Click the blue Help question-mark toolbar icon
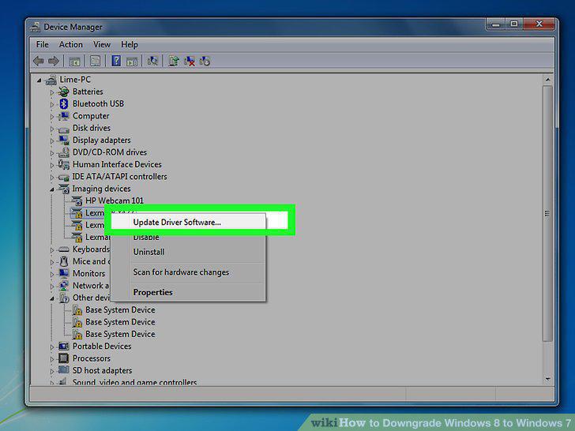 tap(116, 61)
